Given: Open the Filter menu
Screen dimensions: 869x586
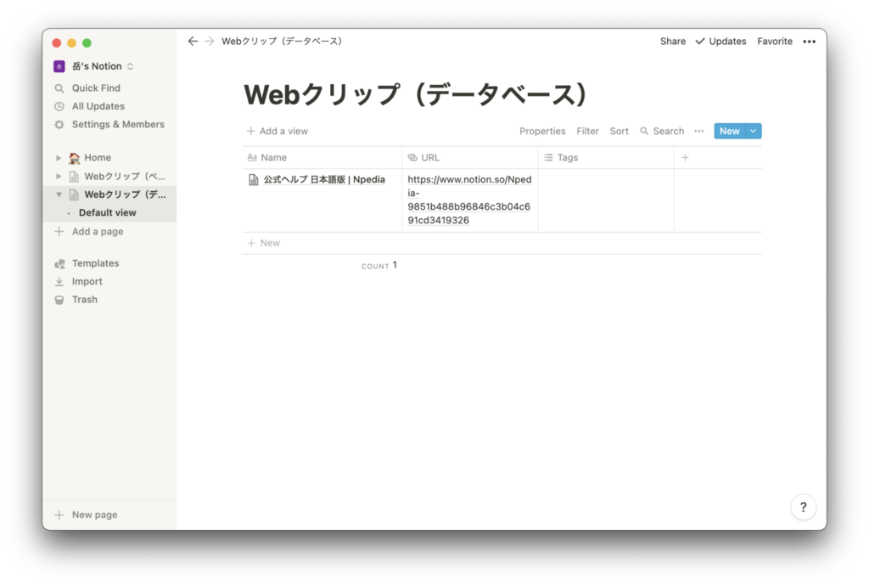Looking at the screenshot, I should (x=587, y=132).
